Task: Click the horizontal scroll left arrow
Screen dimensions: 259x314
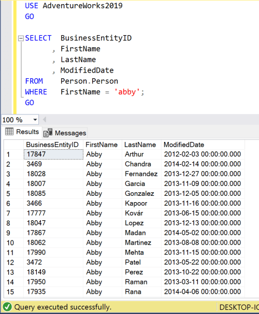Action: 45,120
